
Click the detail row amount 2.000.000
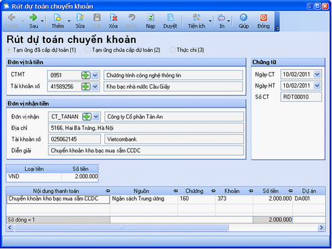click(273, 199)
